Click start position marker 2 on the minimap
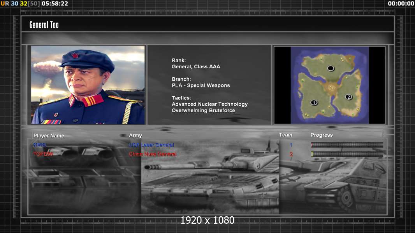415x233 pixels. click(348, 97)
